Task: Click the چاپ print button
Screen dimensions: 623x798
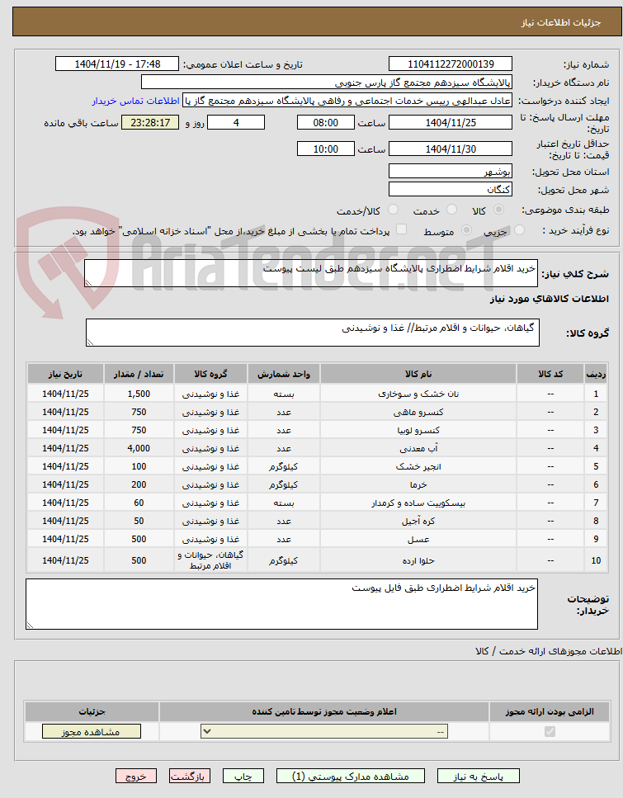Action: click(243, 776)
